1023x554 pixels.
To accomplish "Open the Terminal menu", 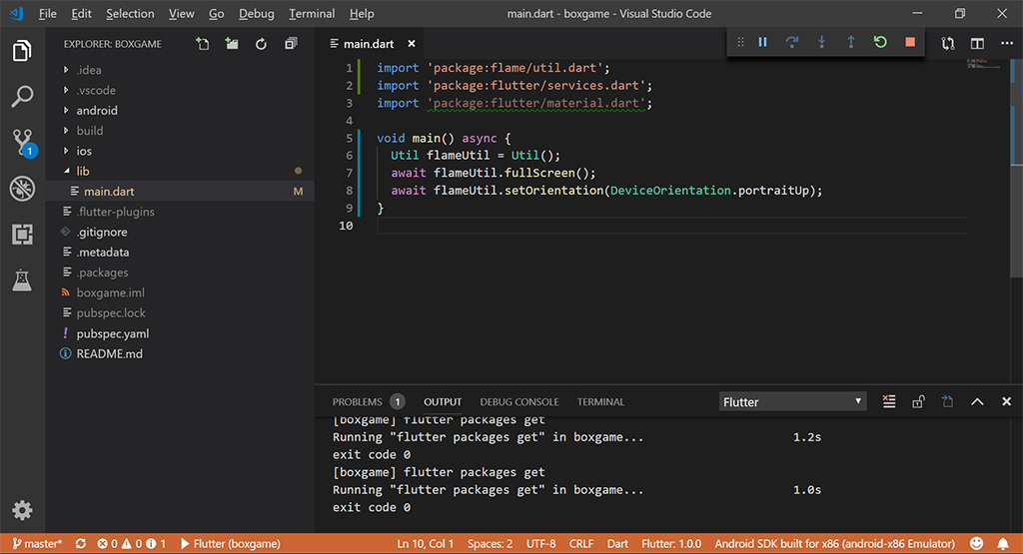I will pyautogui.click(x=312, y=14).
